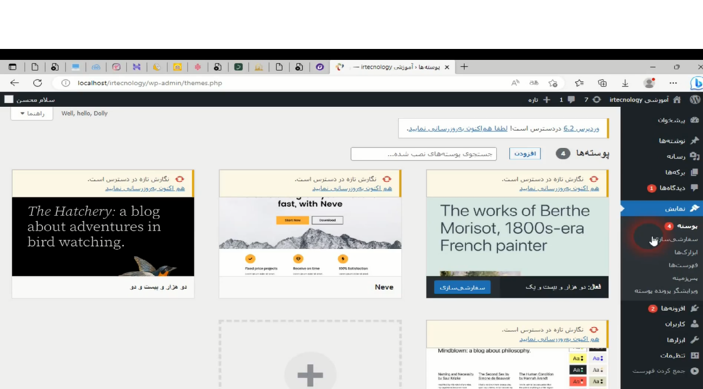Open Edge settings and more ellipsis menu
The image size is (703, 389).
point(673,83)
